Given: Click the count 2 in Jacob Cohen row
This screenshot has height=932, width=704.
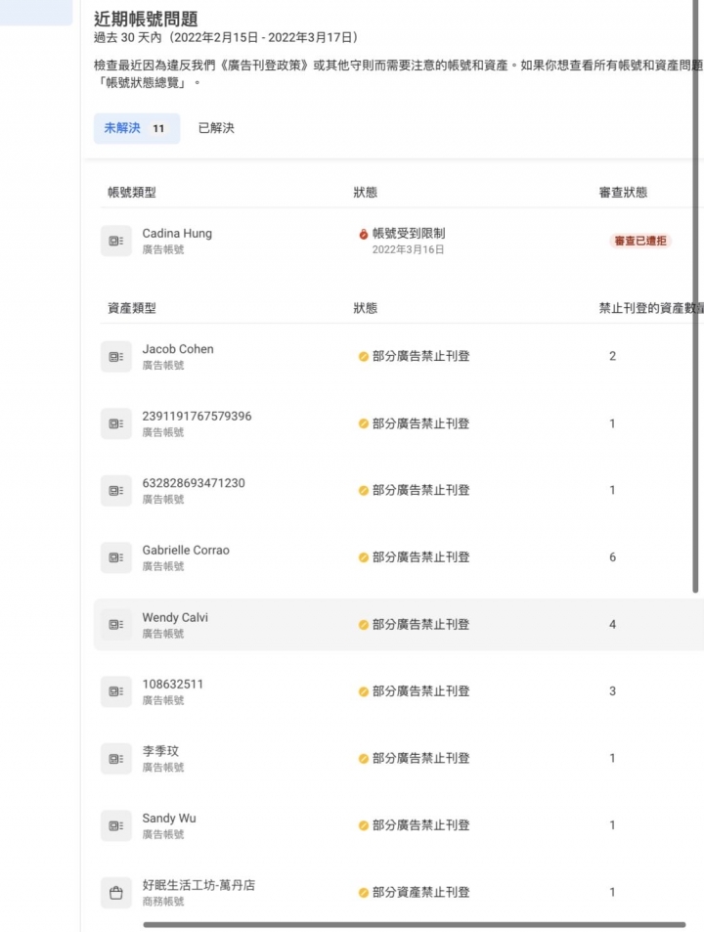Looking at the screenshot, I should click(612, 357).
